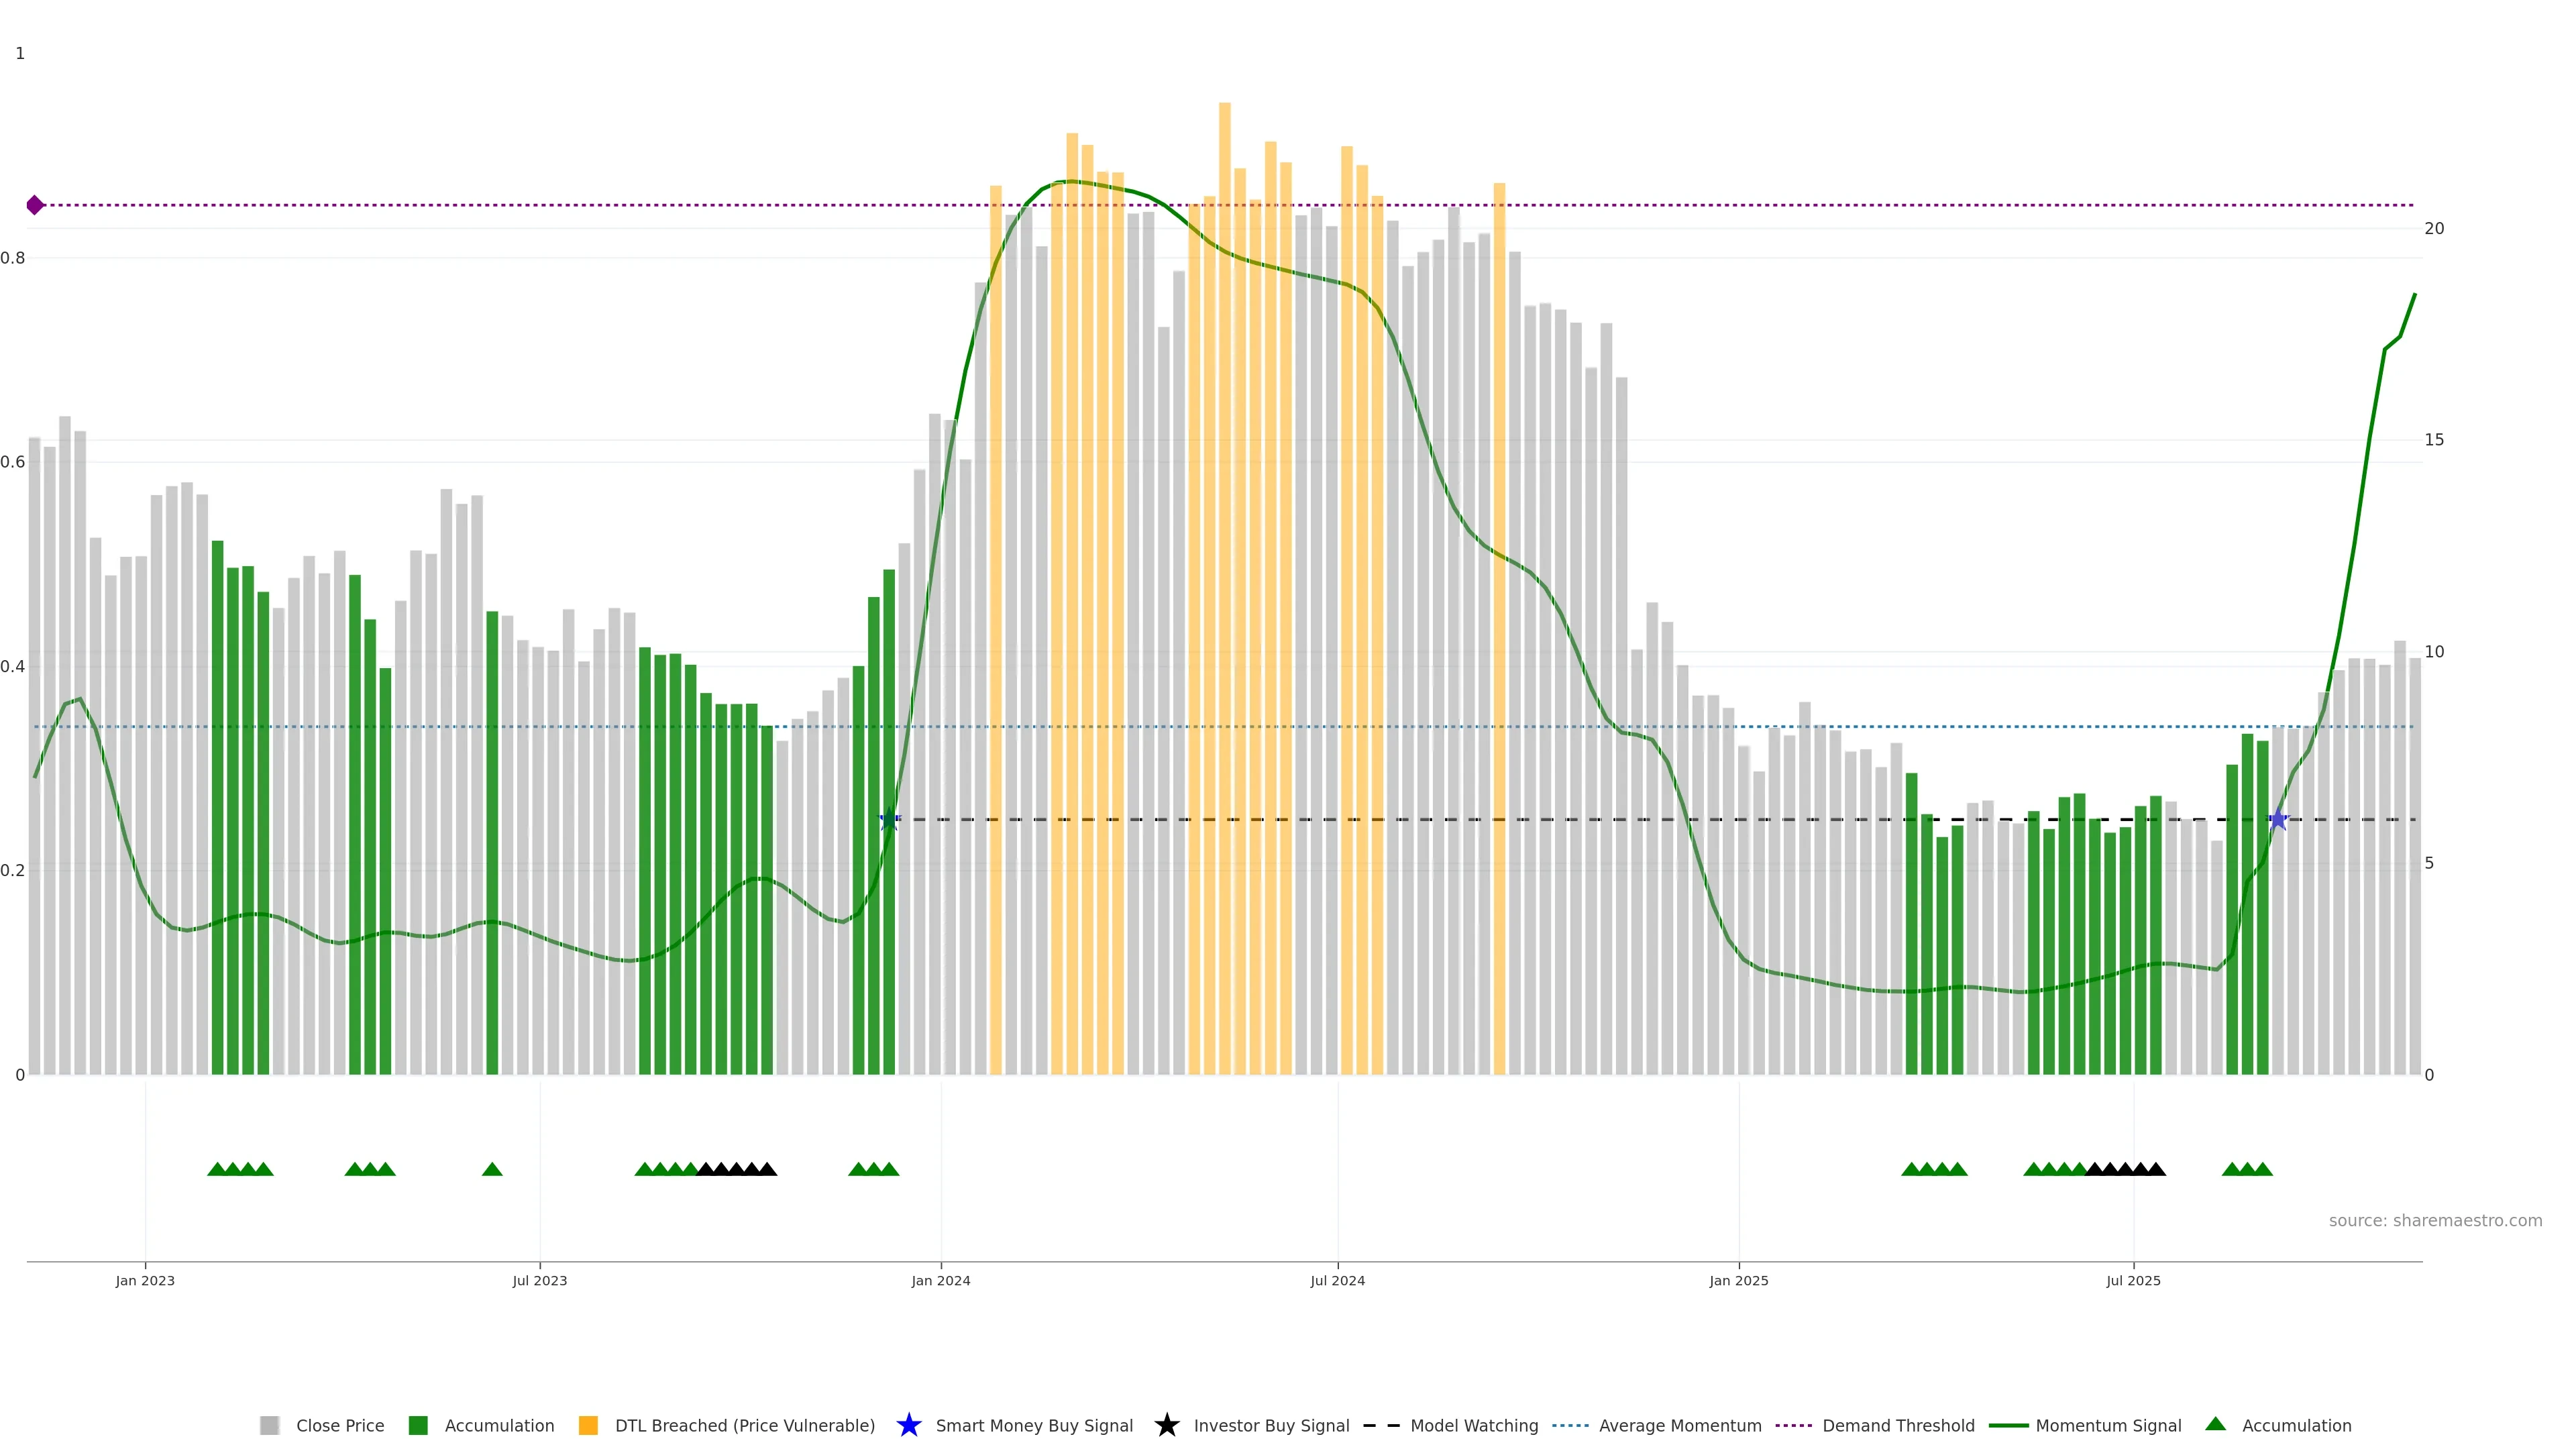This screenshot has height=1449, width=2576.
Task: Click the purple diamond Demand Threshold marker
Action: (35, 205)
